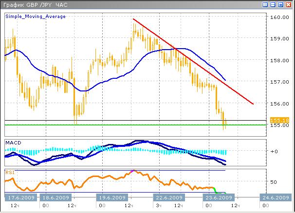295x213 pixels.
Task: Click the MACD +0 zero level label
Action: point(274,151)
